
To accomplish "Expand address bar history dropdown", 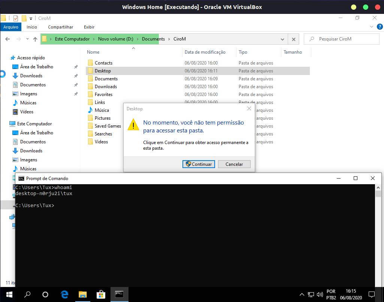I will click(x=282, y=39).
